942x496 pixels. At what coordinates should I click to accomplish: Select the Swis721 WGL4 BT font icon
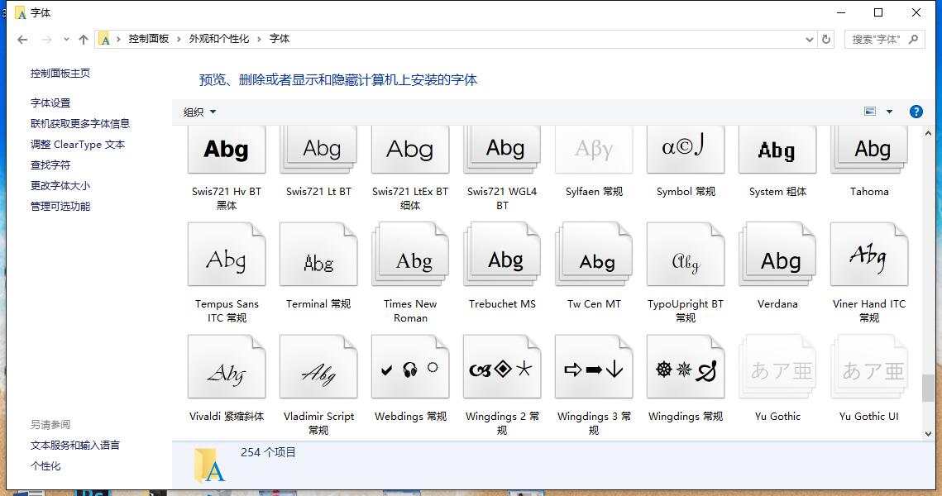(x=502, y=150)
